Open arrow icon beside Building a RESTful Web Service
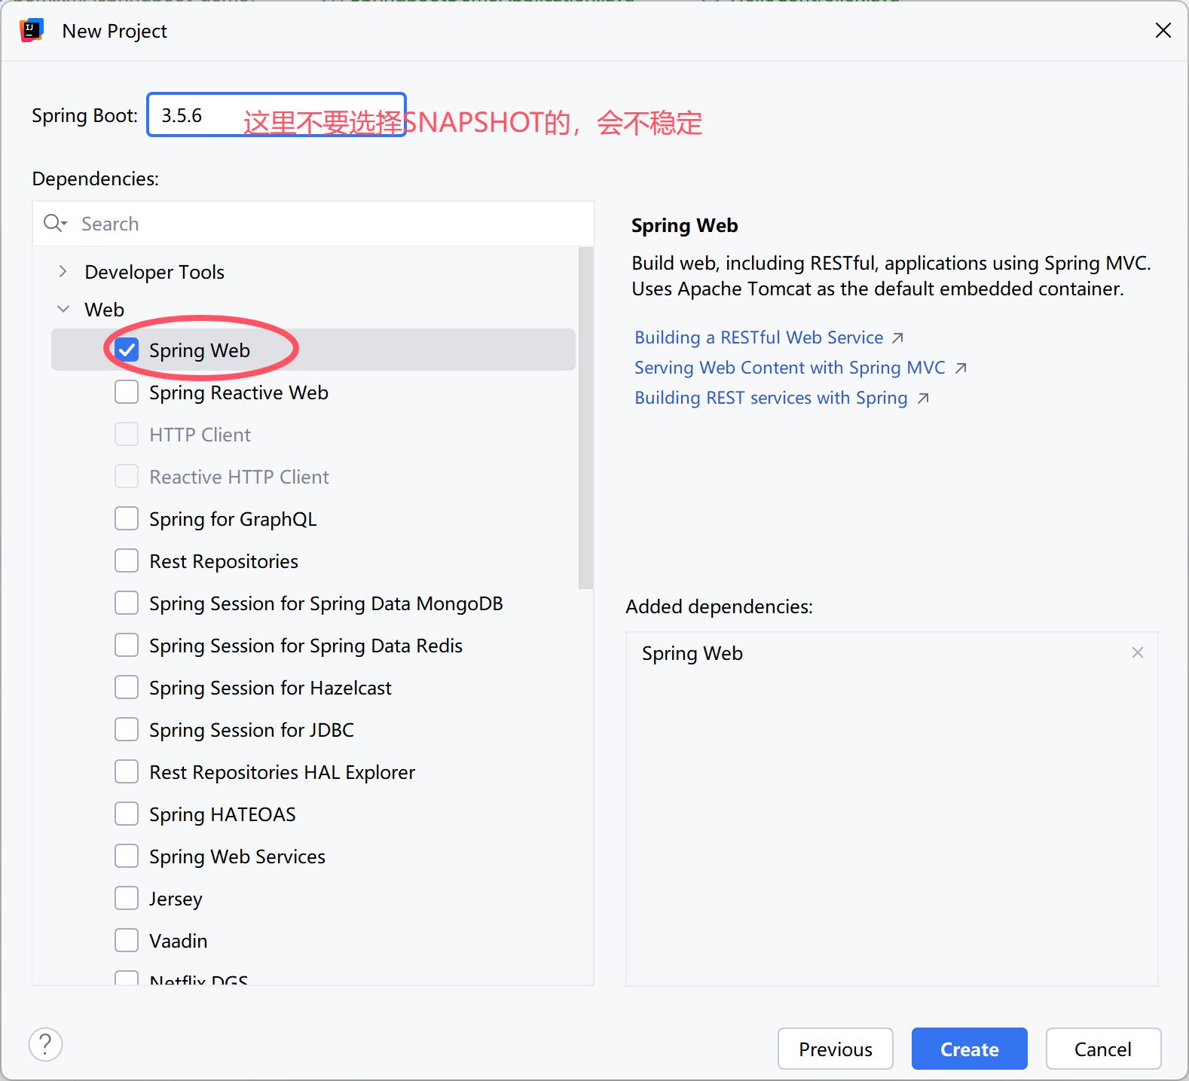The image size is (1189, 1081). [x=897, y=338]
